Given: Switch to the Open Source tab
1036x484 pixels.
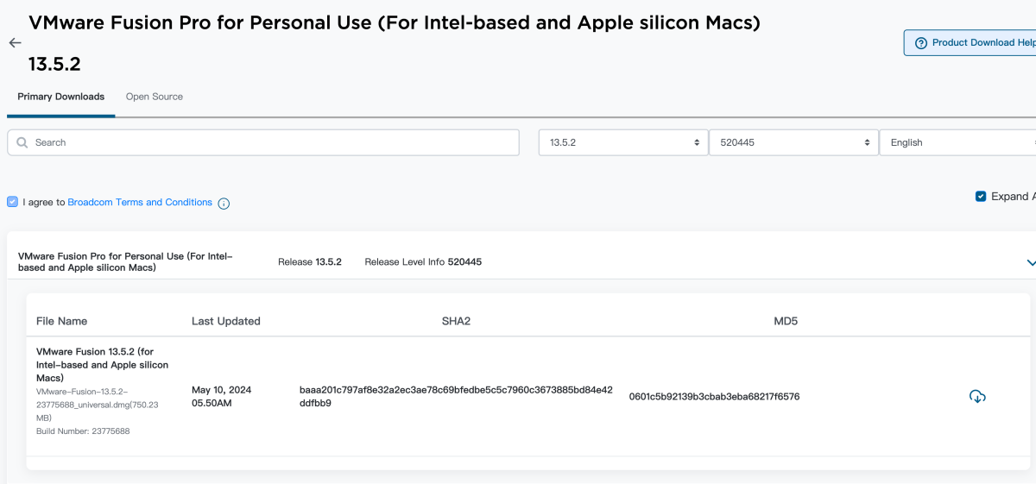Looking at the screenshot, I should coord(155,97).
